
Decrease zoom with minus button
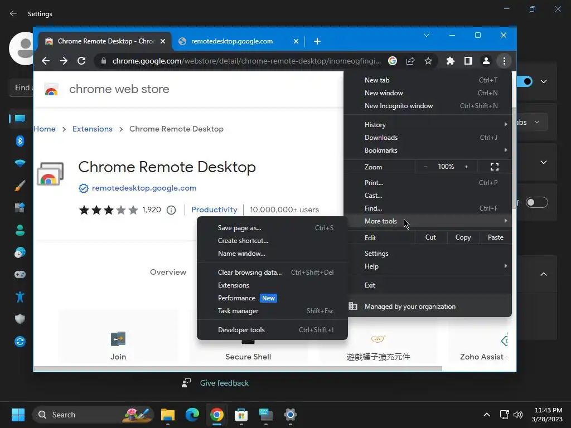(x=425, y=167)
